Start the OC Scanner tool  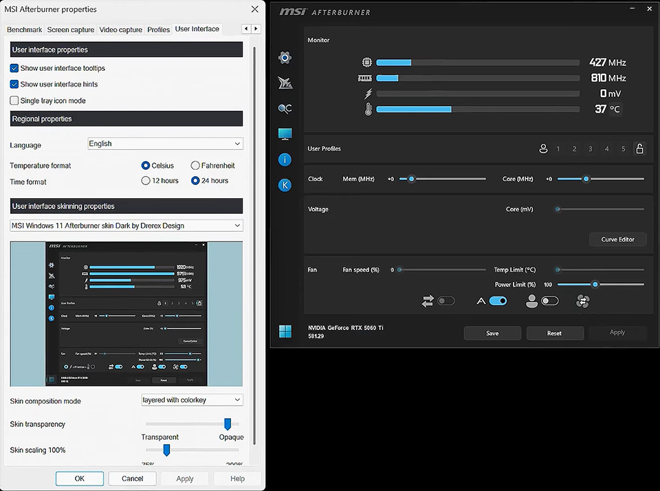[285, 108]
